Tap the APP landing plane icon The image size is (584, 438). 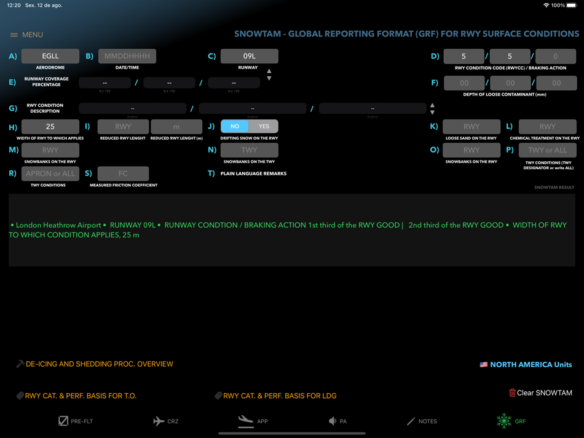245,420
